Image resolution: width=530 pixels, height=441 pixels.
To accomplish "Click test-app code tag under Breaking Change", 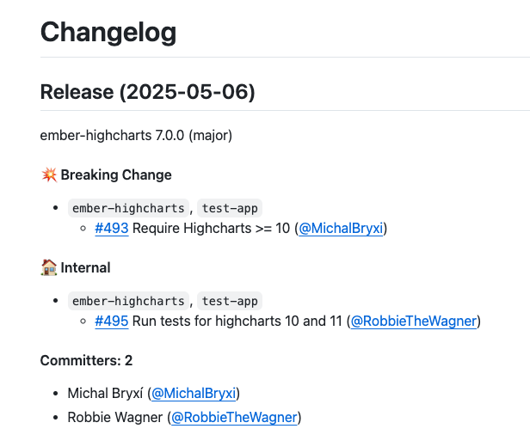I will 230,208.
